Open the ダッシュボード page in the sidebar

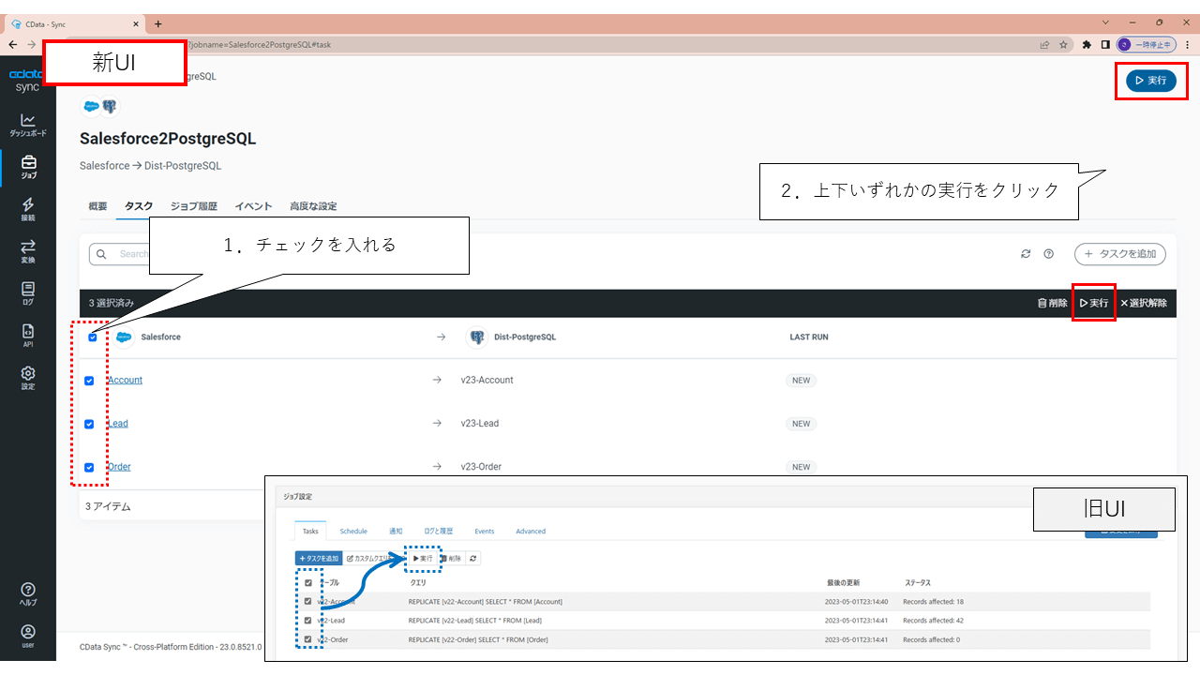[28, 126]
